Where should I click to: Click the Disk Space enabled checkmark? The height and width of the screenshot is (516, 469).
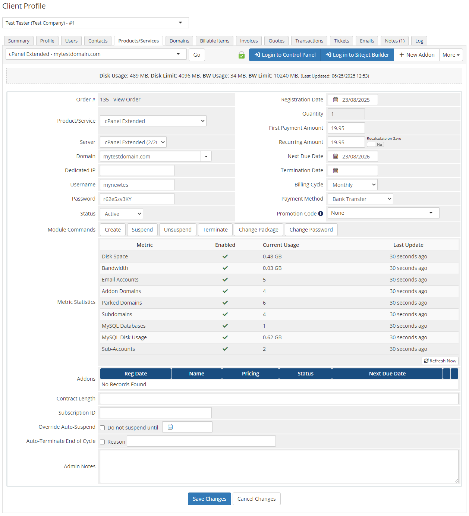tap(225, 257)
